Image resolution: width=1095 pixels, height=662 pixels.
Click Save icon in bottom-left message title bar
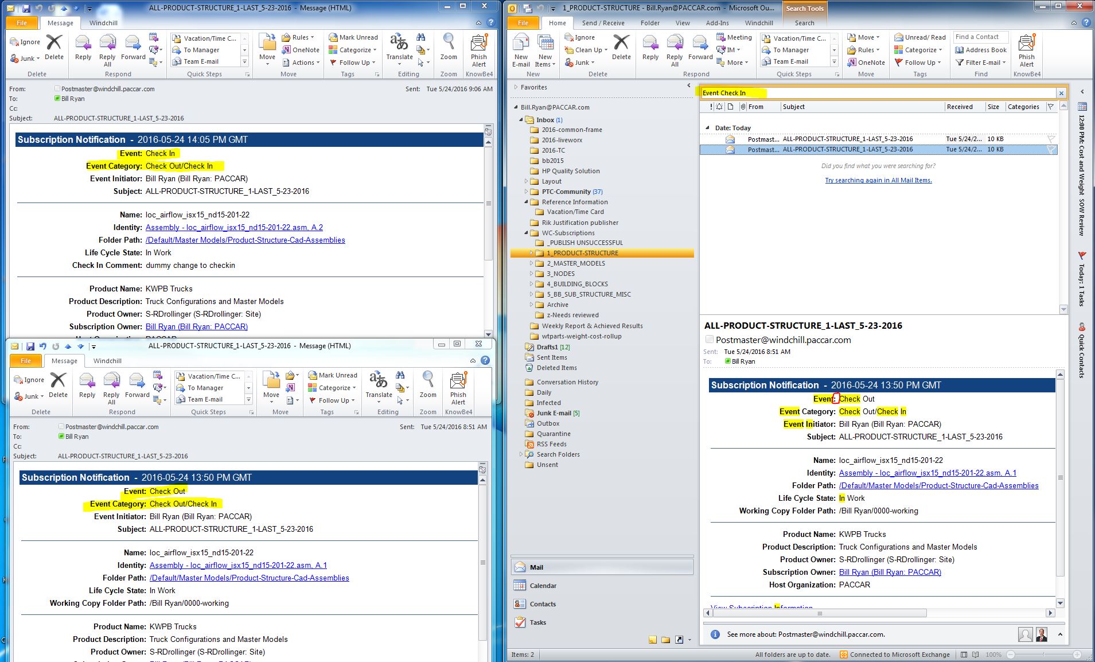click(x=30, y=346)
